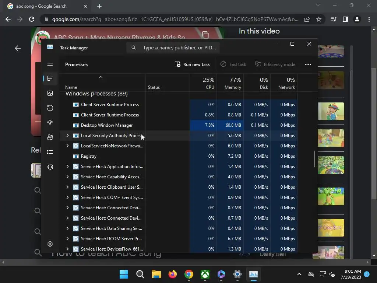Open Task Manager settings gear
Image resolution: width=377 pixels, height=283 pixels.
point(50,244)
